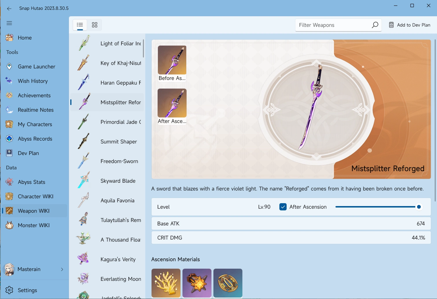
Task: Open Monster WIKI icon
Action: 9,225
